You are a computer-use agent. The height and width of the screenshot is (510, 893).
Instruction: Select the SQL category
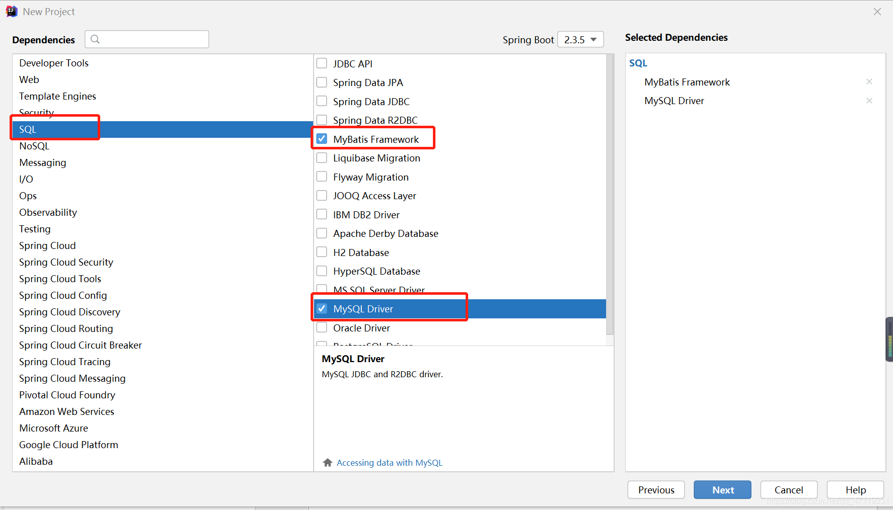pos(163,129)
